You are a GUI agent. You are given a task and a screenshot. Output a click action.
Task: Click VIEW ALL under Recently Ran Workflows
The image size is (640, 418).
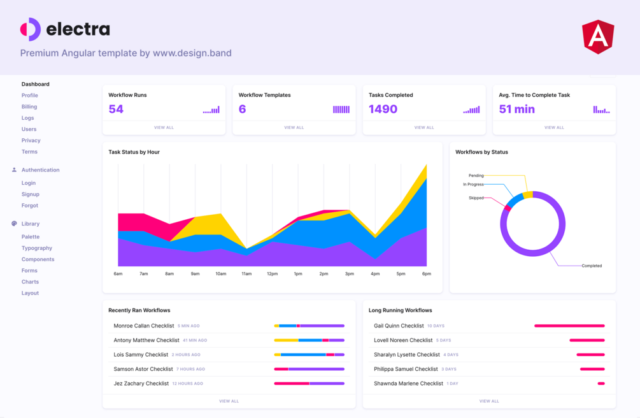(229, 401)
